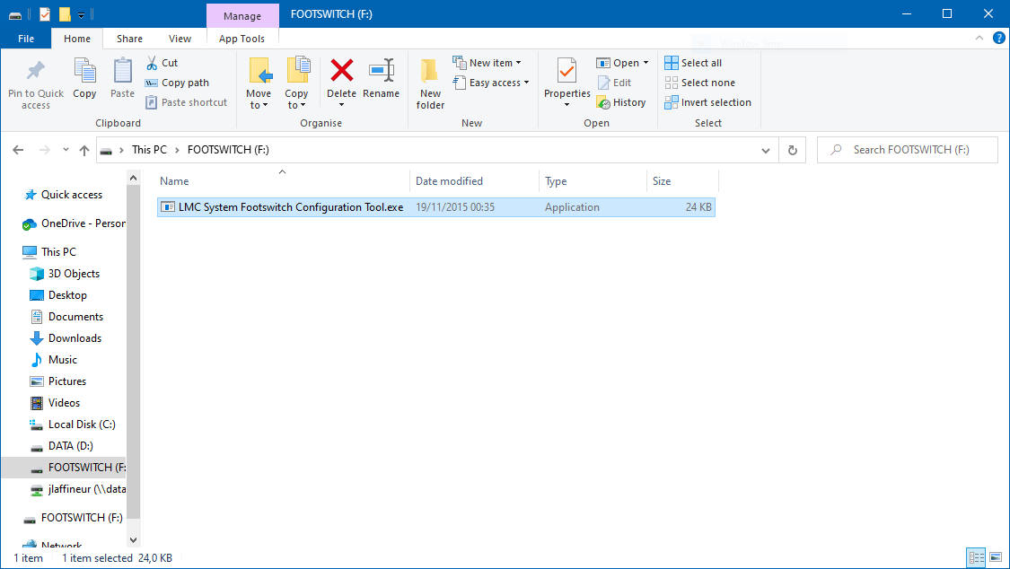The width and height of the screenshot is (1010, 569).
Task: Expand address bar history dropdown
Action: coord(765,150)
